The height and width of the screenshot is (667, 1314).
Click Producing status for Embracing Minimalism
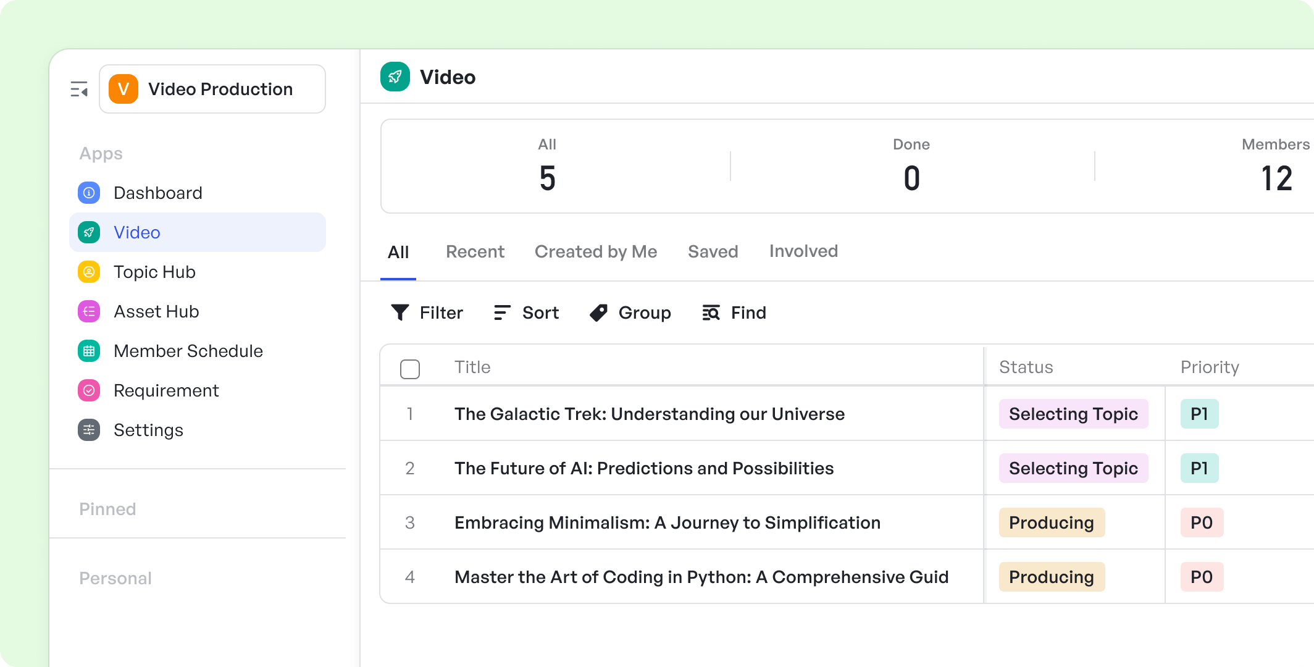point(1052,522)
